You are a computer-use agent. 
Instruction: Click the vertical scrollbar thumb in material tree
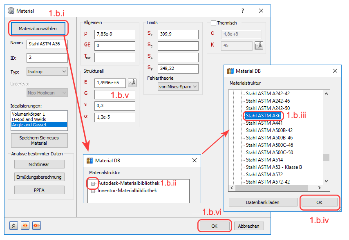coord(326,157)
